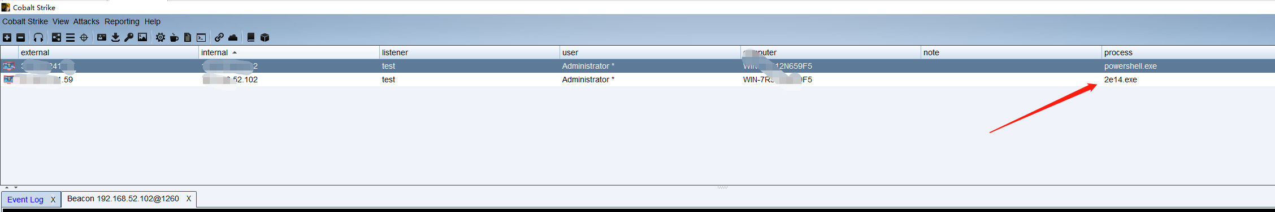Switch to pivot graph view icon
The width and height of the screenshot is (1275, 212).
click(x=57, y=38)
